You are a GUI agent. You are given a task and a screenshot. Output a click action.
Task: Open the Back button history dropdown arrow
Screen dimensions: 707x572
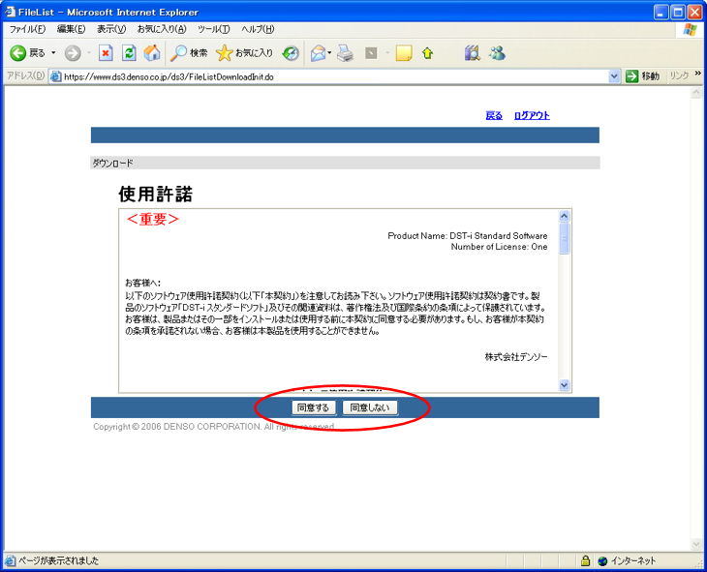click(x=53, y=53)
